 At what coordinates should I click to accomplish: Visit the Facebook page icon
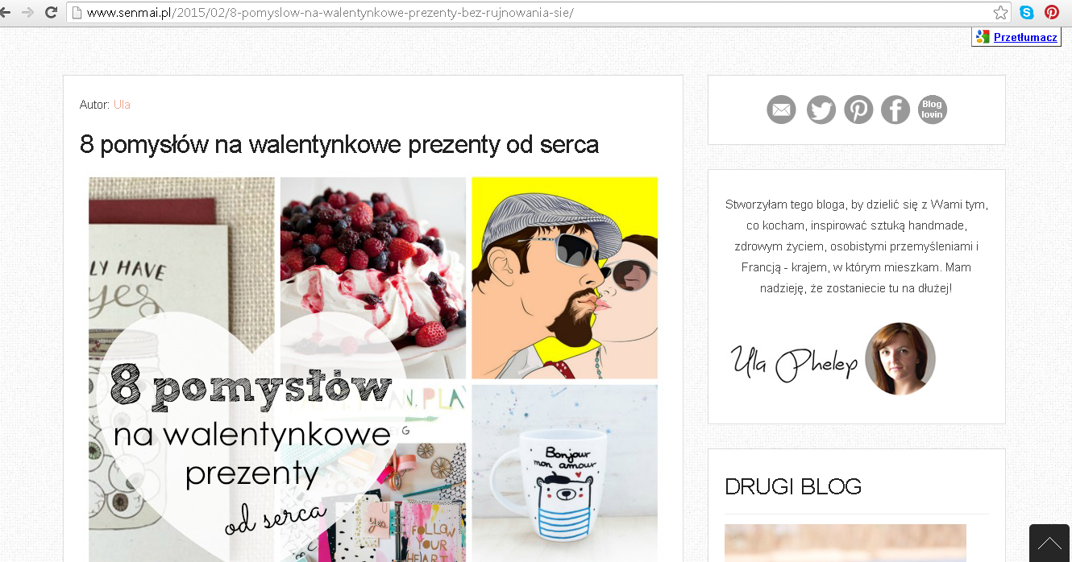coord(895,110)
